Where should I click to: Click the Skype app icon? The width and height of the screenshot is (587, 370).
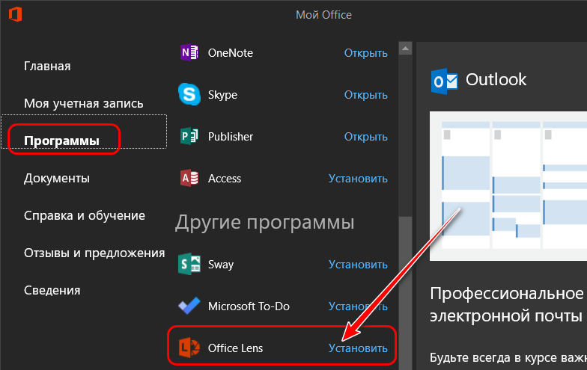pos(189,94)
